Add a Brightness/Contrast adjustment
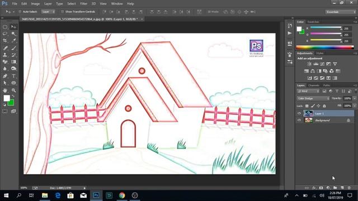The height and width of the screenshot is (201, 358). pyautogui.click(x=309, y=64)
